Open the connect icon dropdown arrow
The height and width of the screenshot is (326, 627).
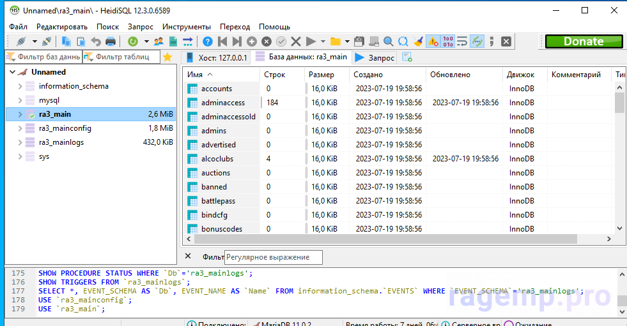pos(35,41)
